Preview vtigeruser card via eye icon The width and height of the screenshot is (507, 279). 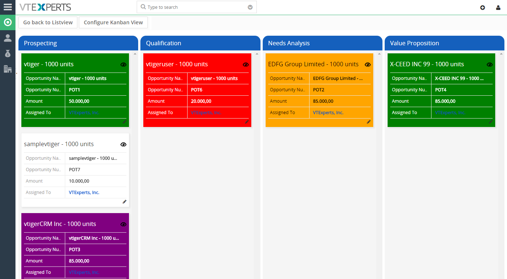pyautogui.click(x=246, y=64)
